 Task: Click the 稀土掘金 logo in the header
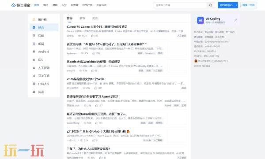click(20, 5)
